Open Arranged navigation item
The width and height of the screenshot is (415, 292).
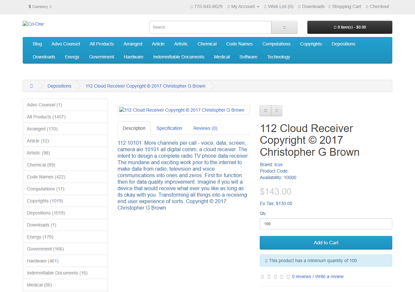point(133,44)
